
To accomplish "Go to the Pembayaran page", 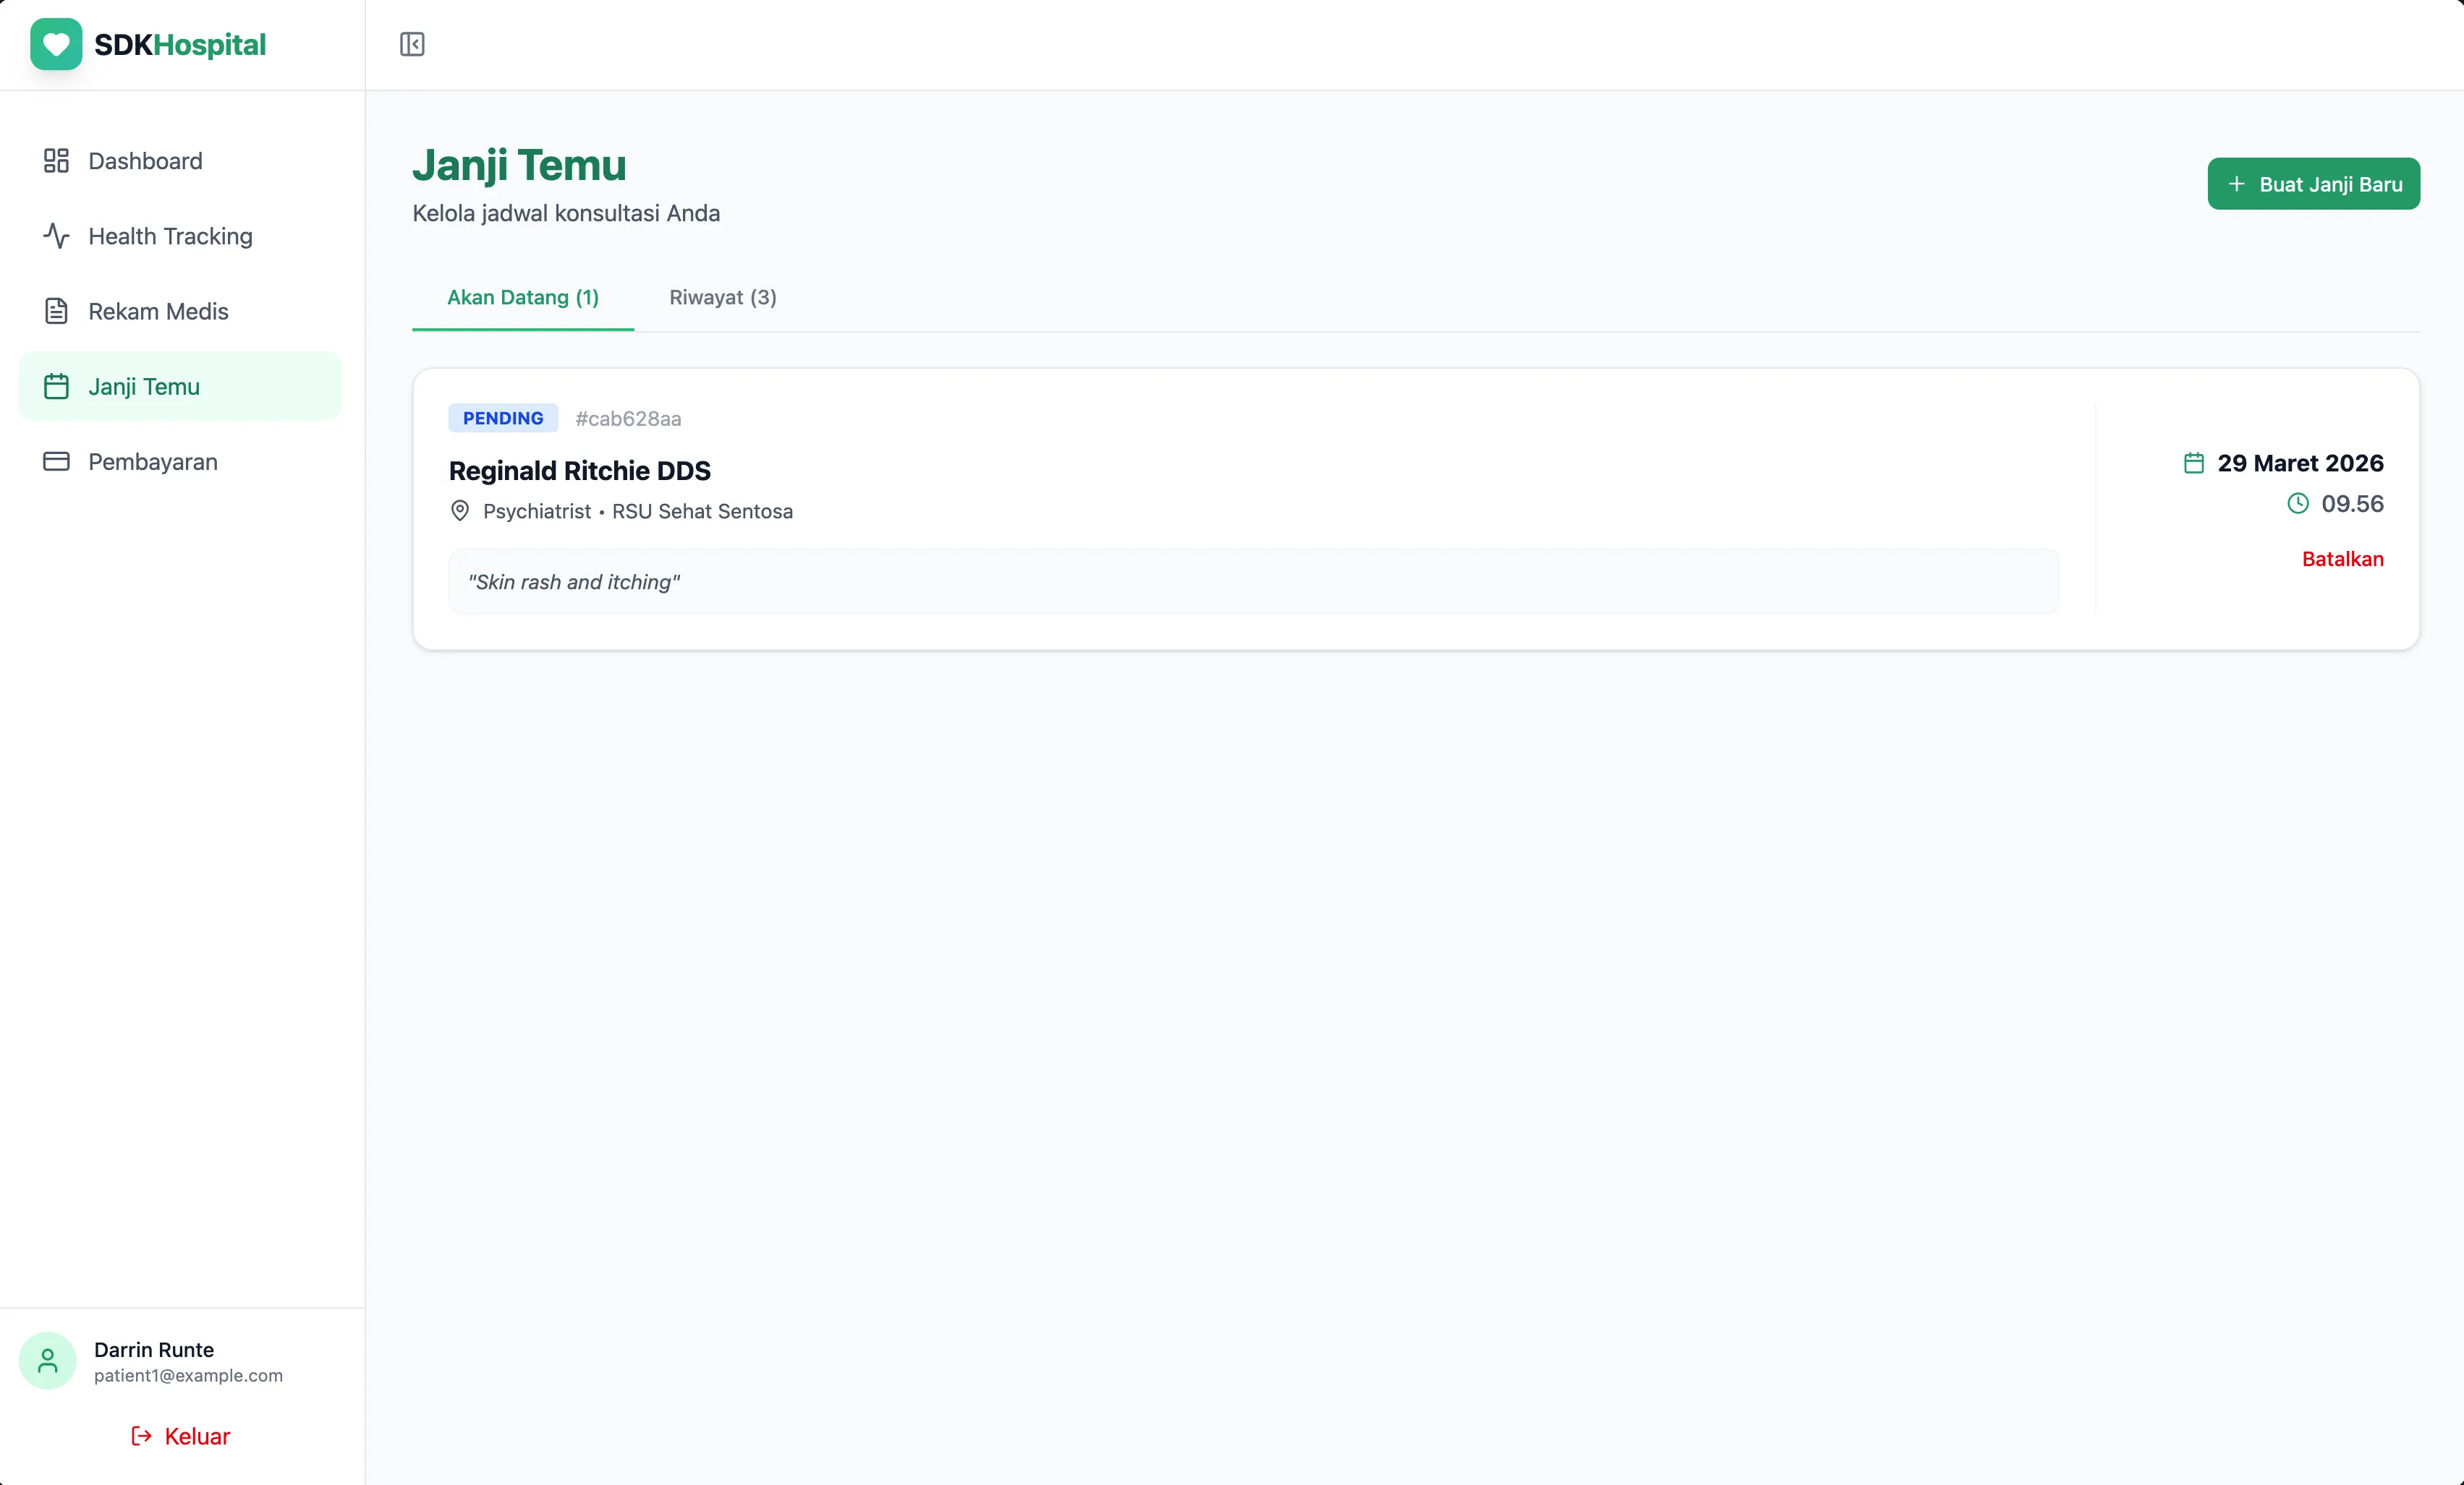I will click(x=152, y=462).
